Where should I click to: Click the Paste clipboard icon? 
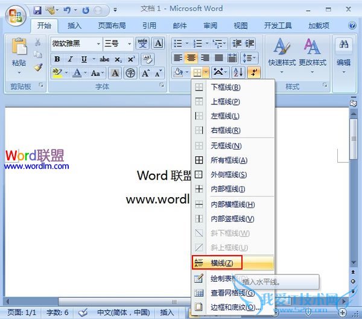click(19, 49)
